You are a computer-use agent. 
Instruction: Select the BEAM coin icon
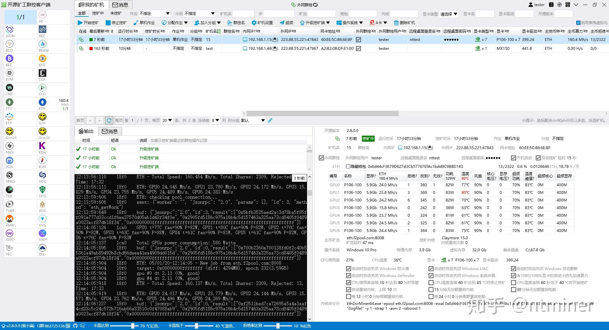[43, 44]
